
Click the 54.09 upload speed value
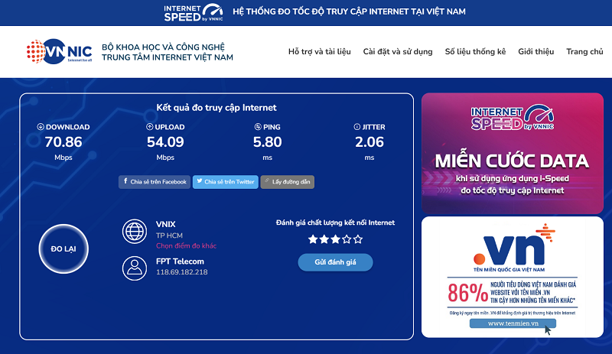[x=165, y=142]
